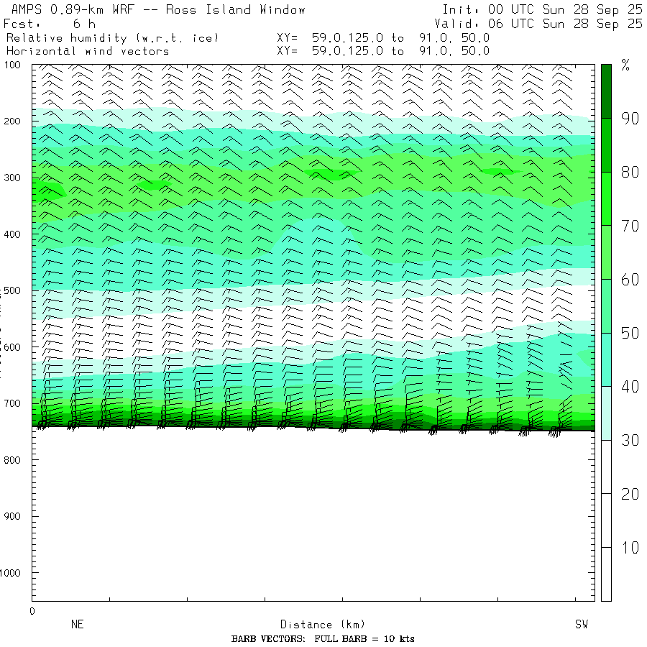Click the first 'XY= 59.0,125.0 to 91.0, 50.0' line
Image resolution: width=647 pixels, height=647 pixels.
tap(383, 38)
